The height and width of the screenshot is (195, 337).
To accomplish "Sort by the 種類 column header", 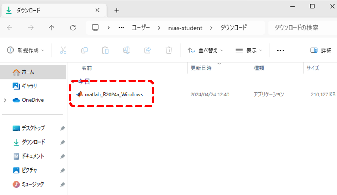I will 259,68.
